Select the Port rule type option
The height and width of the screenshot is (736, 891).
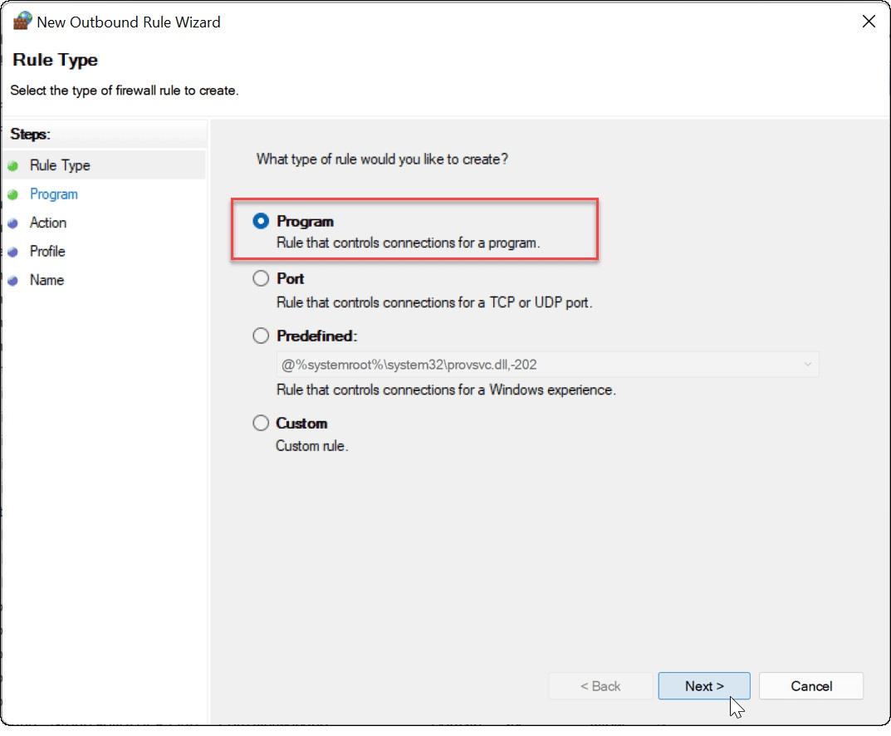tap(262, 279)
